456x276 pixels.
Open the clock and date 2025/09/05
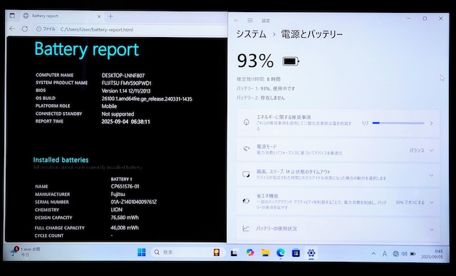432,254
